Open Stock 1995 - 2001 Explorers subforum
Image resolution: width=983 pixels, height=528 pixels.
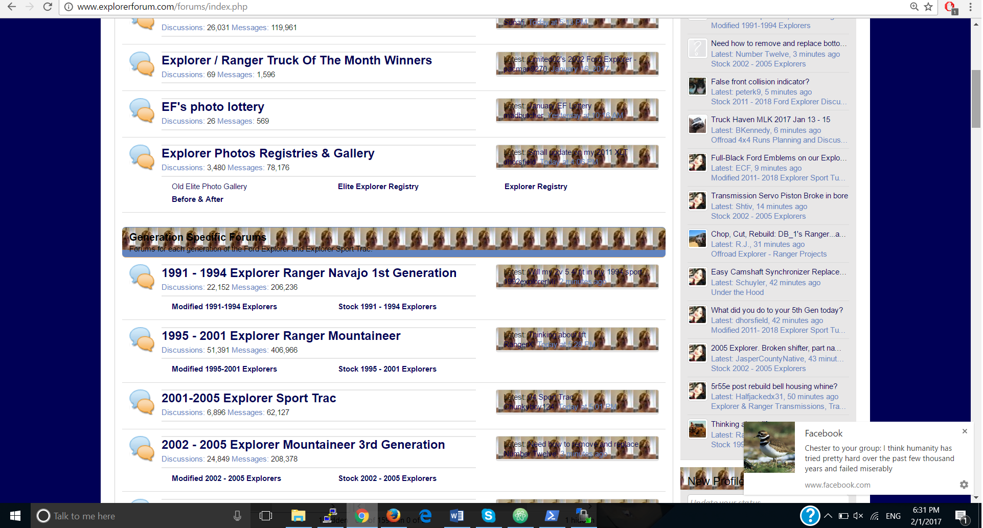(x=387, y=369)
